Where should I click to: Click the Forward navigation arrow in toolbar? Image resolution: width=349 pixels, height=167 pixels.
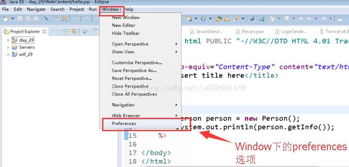pyautogui.click(x=323, y=19)
